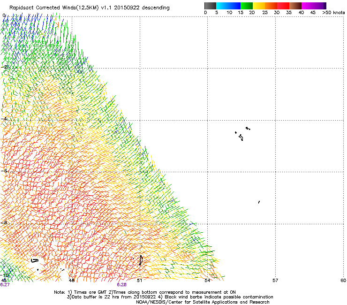Screen dimensions: 347x305
Task: Click the purple time label '6:27'
Action: 5,285
